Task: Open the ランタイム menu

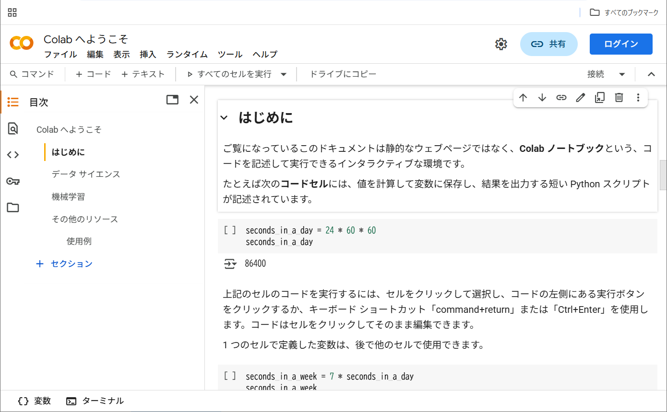Action: point(187,55)
